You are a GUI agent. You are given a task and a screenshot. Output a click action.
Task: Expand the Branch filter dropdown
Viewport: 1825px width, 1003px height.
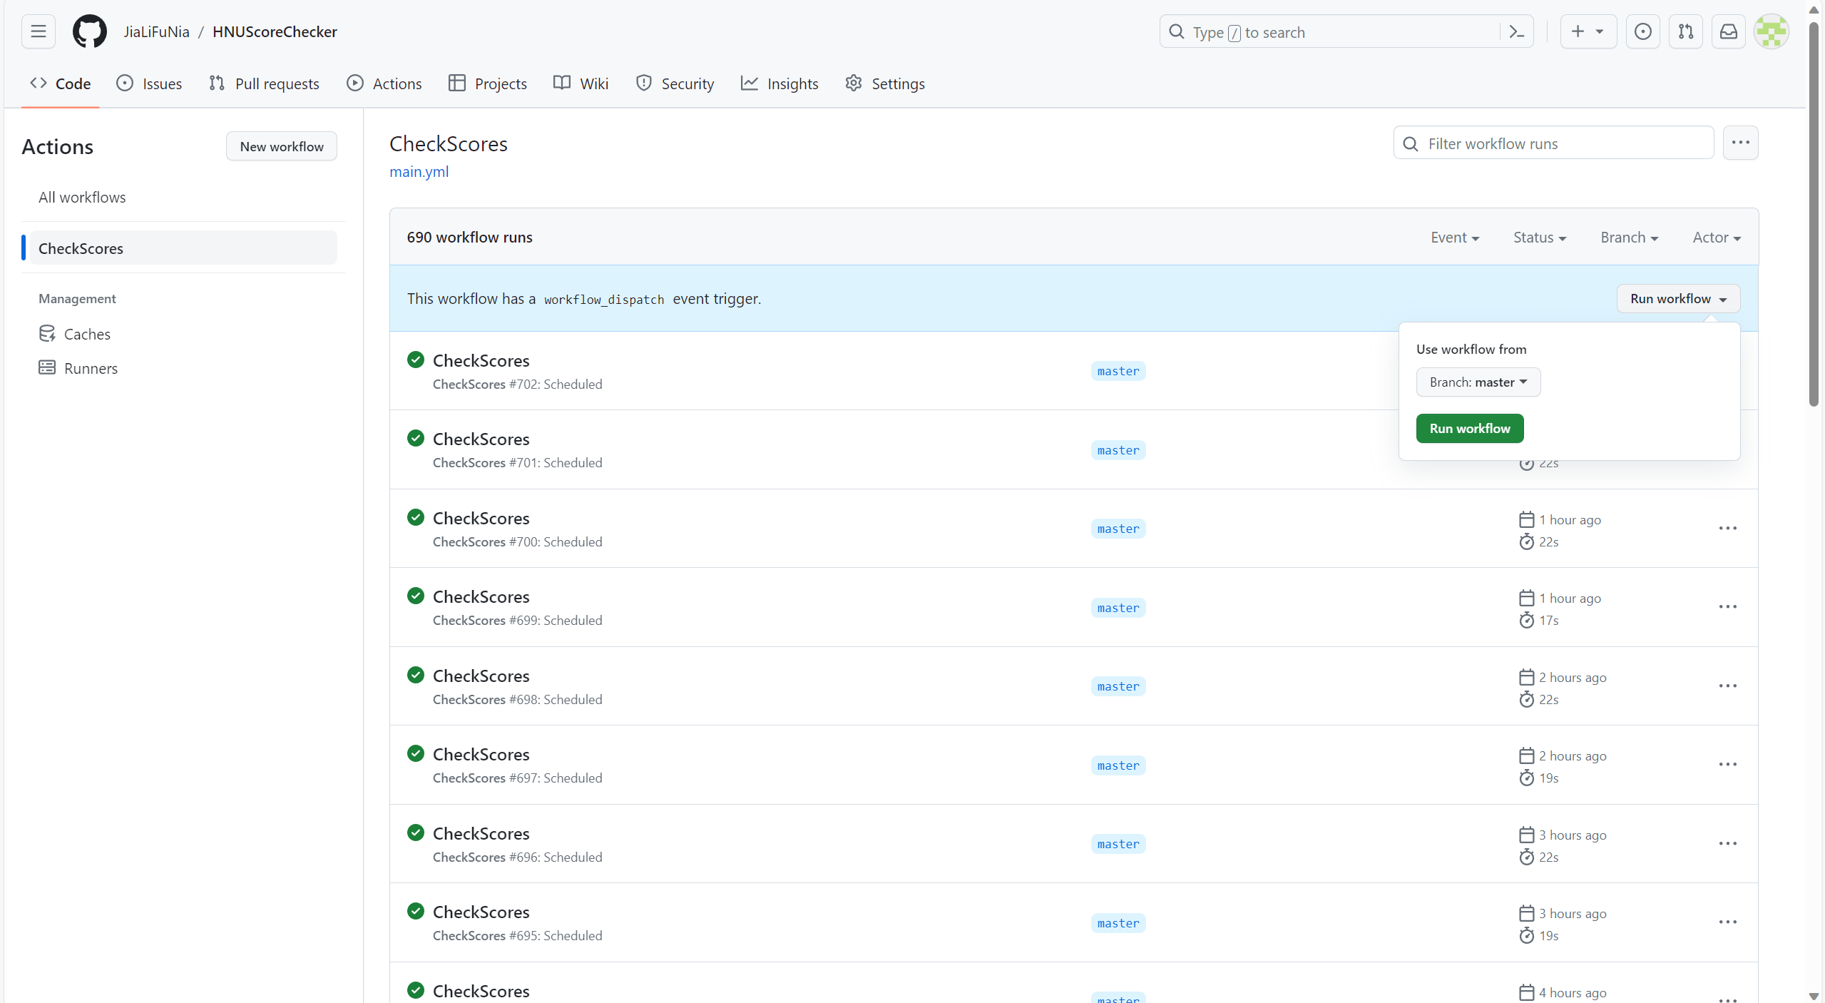1629,238
